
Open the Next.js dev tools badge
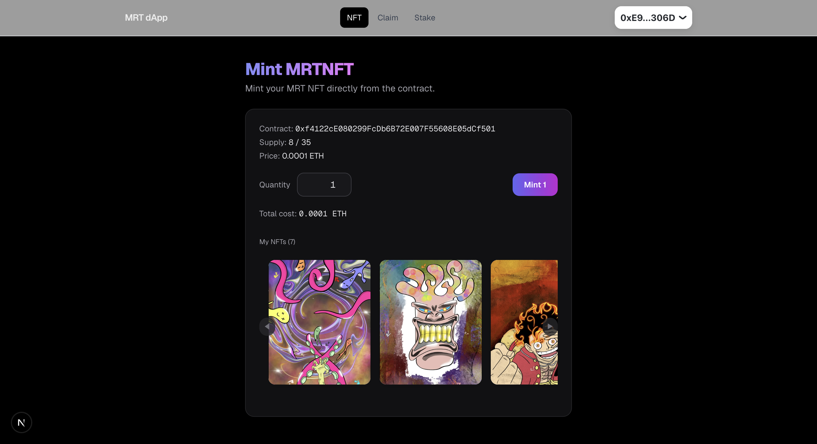(x=21, y=422)
